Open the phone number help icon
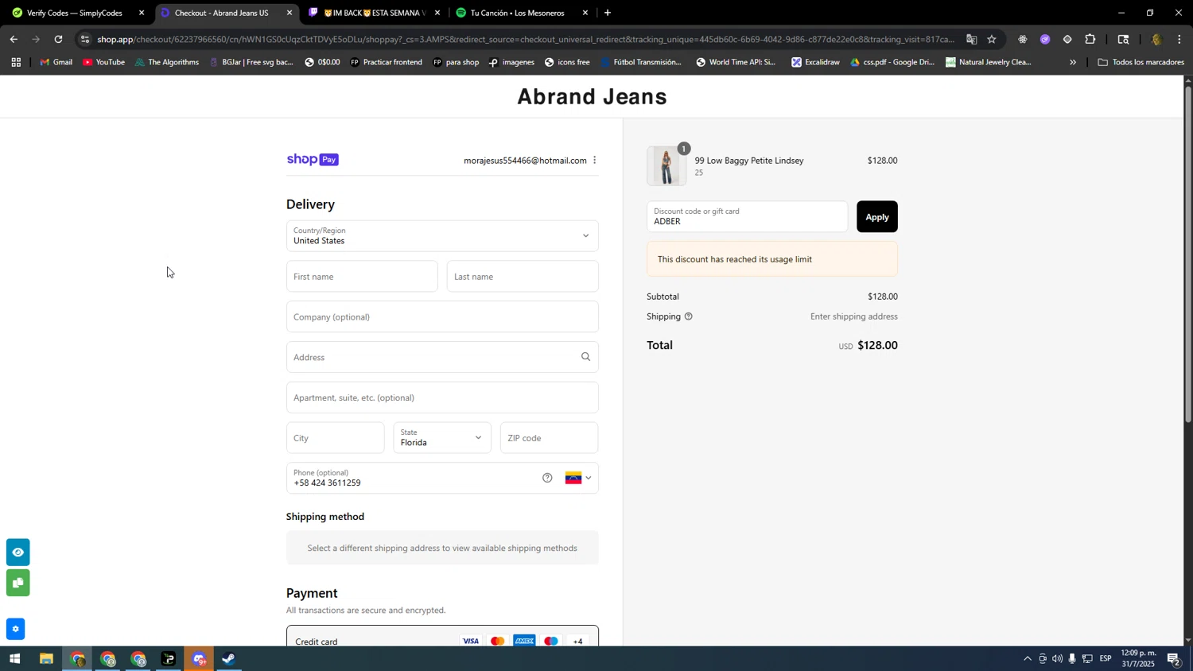The image size is (1193, 671). (x=547, y=478)
